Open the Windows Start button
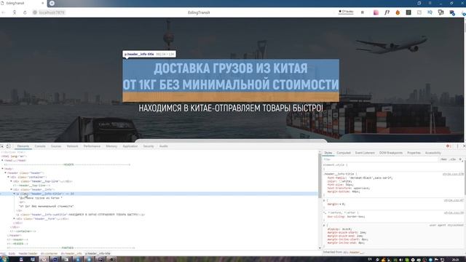The height and width of the screenshot is (262, 466). click(4, 259)
